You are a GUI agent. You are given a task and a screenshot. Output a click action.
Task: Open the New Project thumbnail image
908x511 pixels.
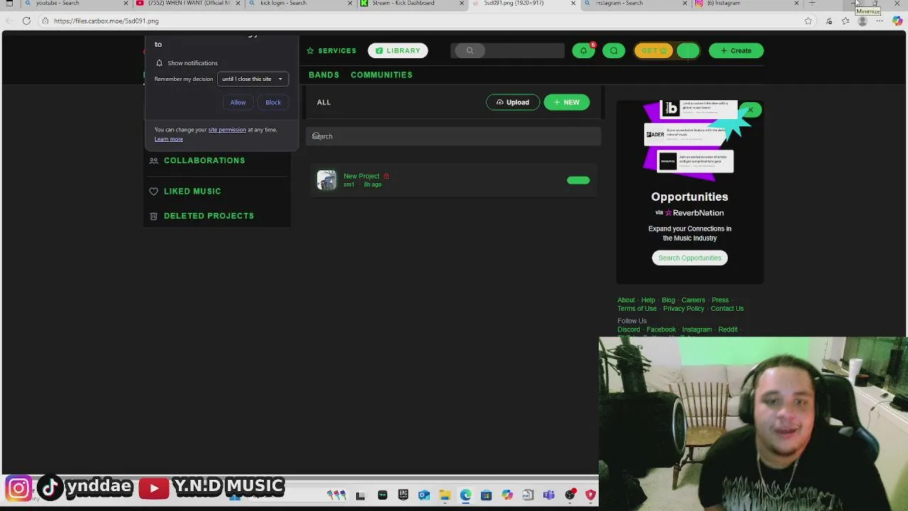pos(326,180)
